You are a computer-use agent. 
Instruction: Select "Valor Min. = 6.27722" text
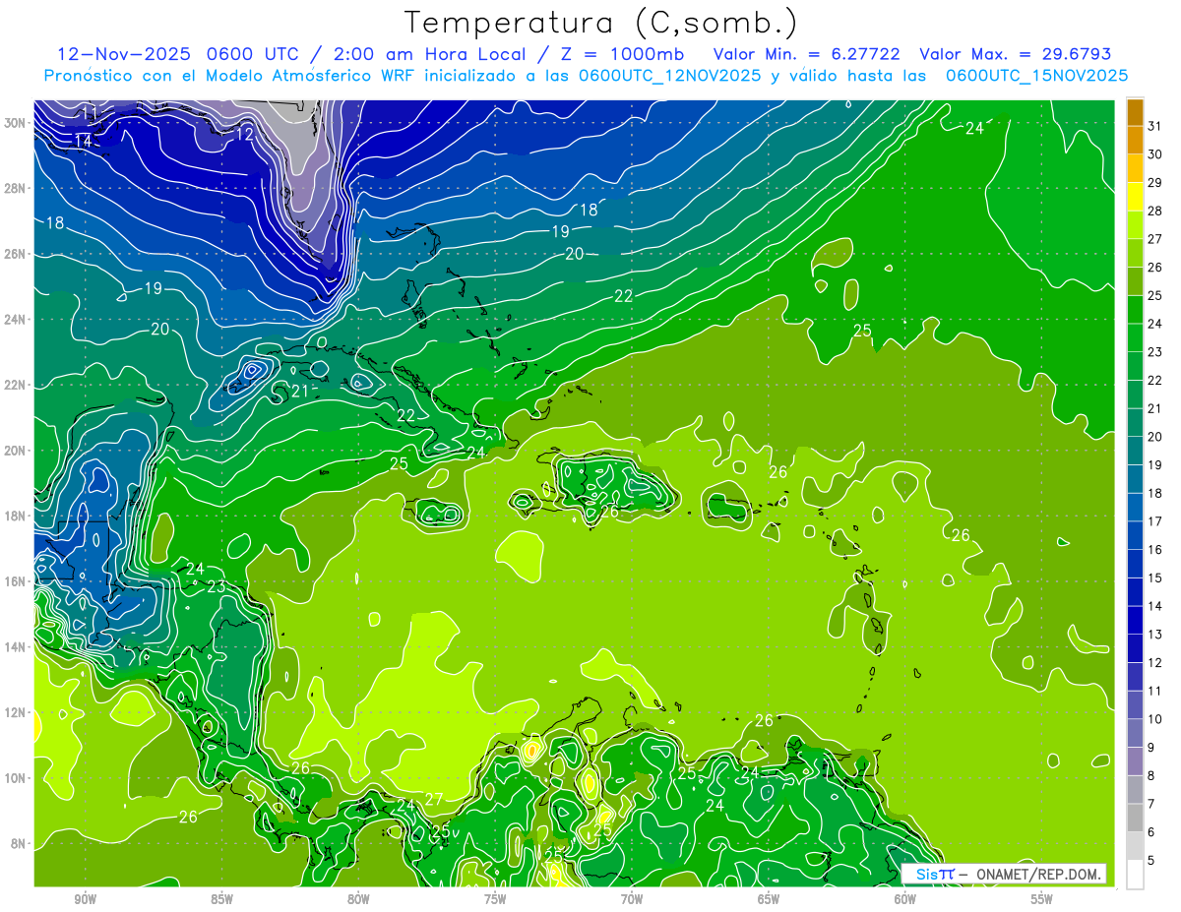[807, 54]
